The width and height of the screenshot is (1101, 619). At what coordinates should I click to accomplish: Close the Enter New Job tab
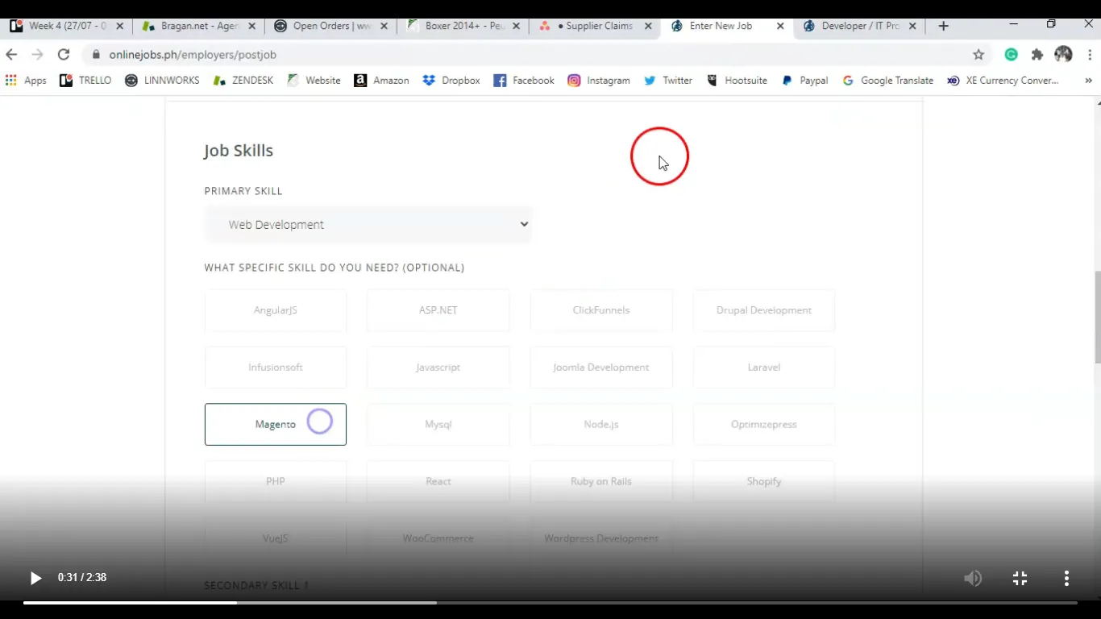(x=780, y=26)
